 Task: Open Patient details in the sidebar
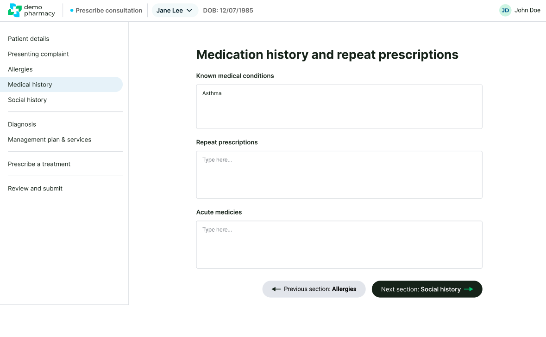[x=28, y=39]
